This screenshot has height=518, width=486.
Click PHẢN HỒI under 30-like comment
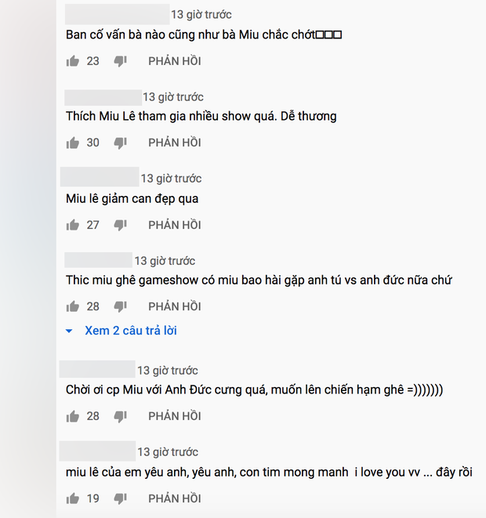tap(175, 143)
